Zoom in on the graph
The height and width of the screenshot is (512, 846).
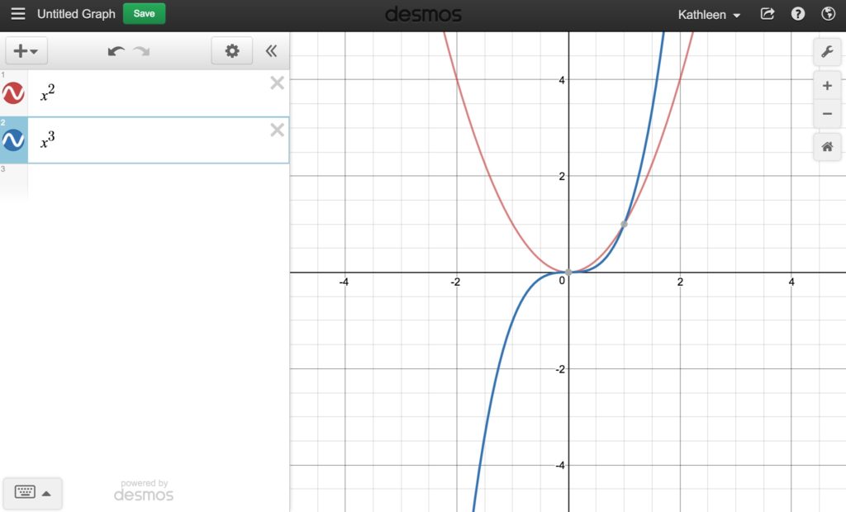[x=827, y=85]
